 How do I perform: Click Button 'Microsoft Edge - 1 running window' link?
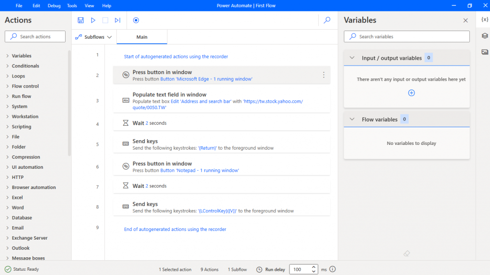pyautogui.click(x=206, y=79)
